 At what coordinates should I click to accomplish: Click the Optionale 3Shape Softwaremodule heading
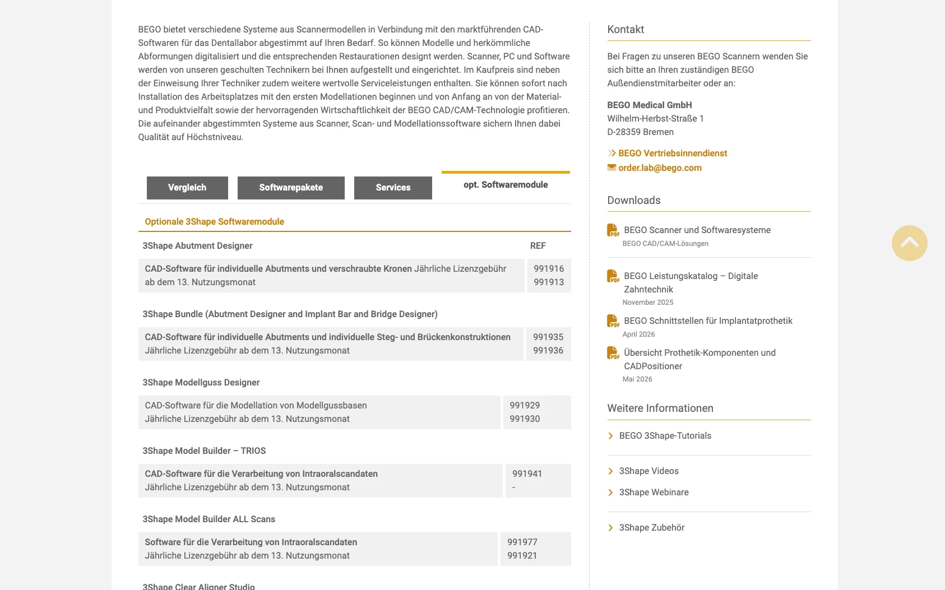[214, 221]
